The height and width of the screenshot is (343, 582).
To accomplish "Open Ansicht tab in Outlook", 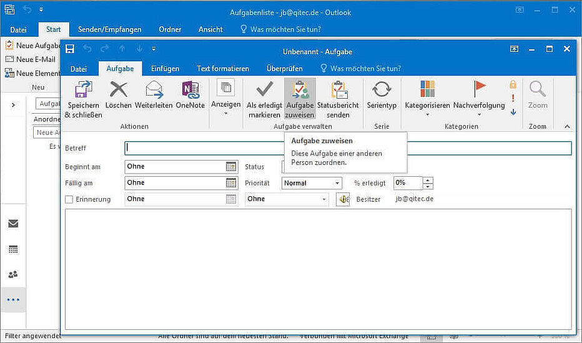I will pos(210,30).
